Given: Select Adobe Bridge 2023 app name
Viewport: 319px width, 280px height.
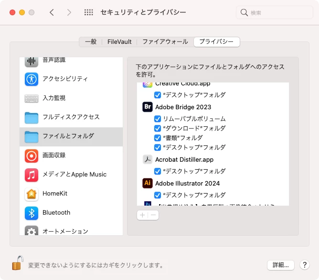Looking at the screenshot, I should (x=183, y=107).
